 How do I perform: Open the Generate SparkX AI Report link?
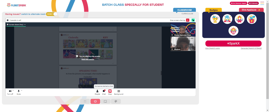[251, 48]
